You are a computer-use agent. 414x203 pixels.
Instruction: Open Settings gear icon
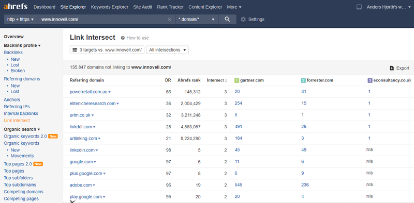pos(243,19)
